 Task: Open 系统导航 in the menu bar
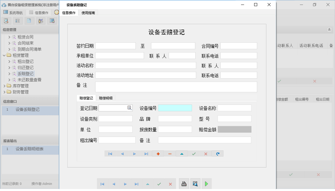(15, 13)
